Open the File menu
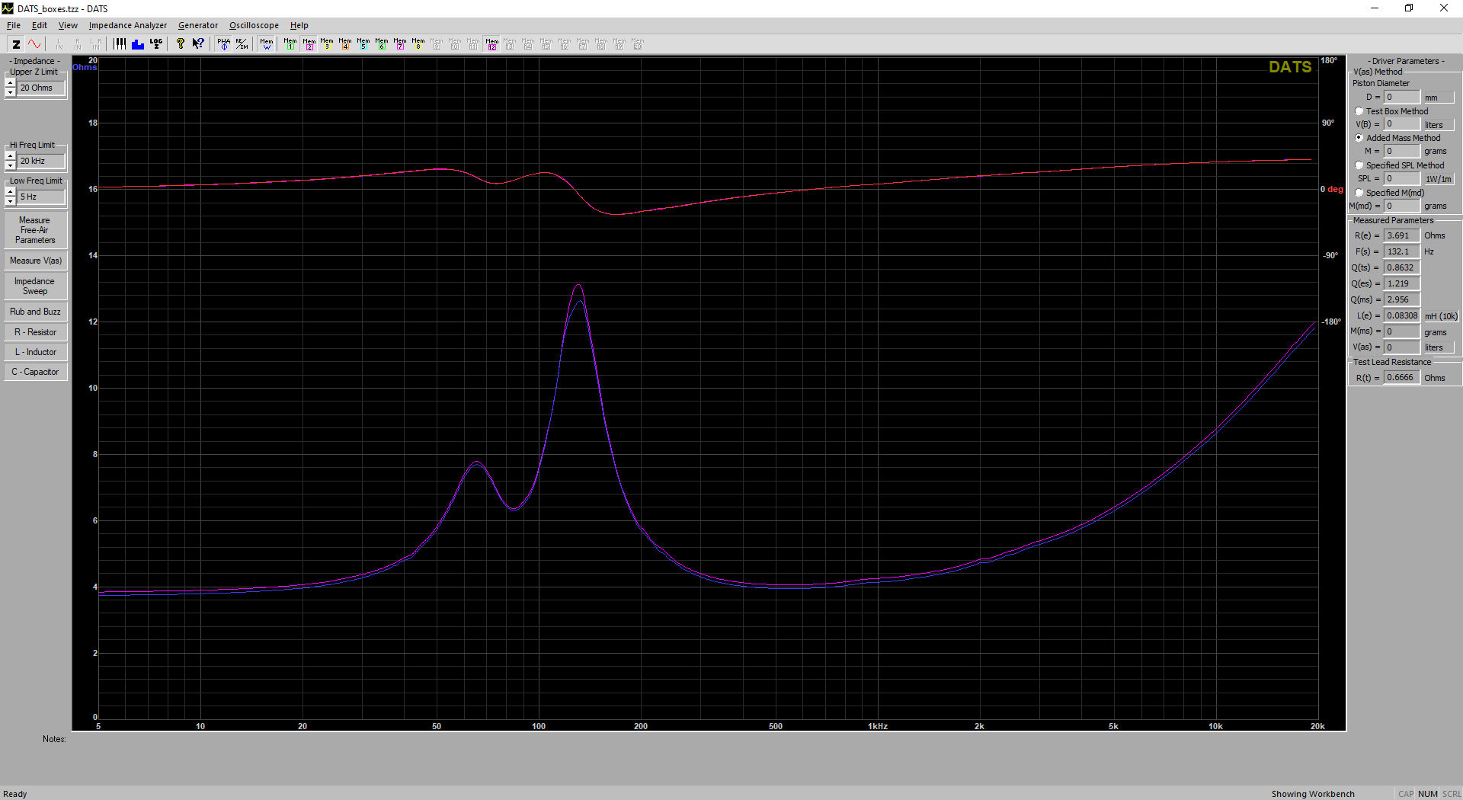Screen dimensions: 1463x800 pyautogui.click(x=14, y=25)
